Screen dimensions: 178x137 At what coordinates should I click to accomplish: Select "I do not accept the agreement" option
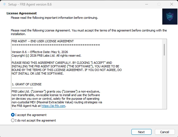tap(13, 120)
